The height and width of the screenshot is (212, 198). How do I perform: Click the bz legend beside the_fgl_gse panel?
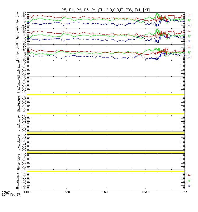point(189,175)
